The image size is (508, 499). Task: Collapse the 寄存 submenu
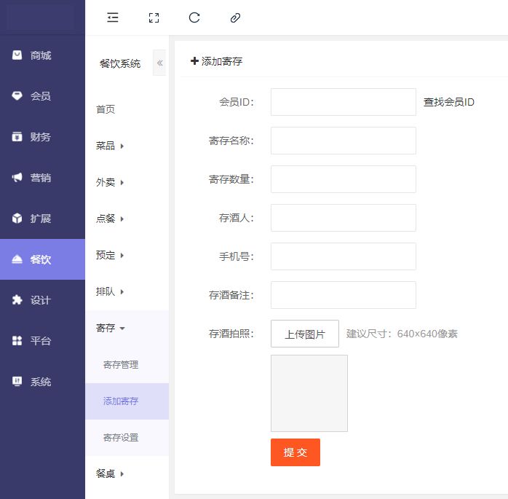tap(111, 329)
